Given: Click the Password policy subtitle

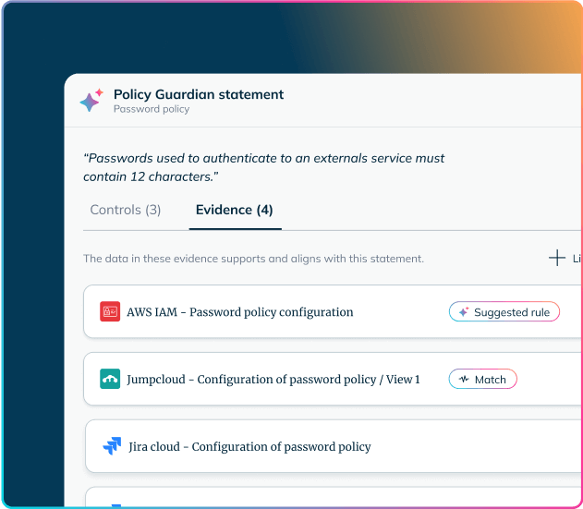Looking at the screenshot, I should pyautogui.click(x=152, y=109).
